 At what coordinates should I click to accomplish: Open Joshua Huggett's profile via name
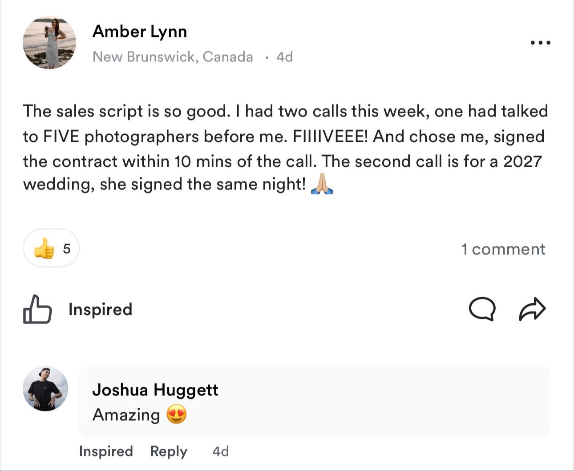(x=155, y=390)
